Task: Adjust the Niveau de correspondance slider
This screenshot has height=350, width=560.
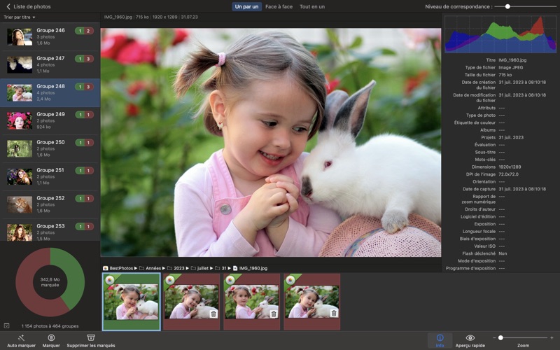Action: (x=507, y=6)
